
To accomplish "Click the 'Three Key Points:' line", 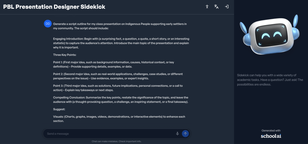I will coord(65,55).
